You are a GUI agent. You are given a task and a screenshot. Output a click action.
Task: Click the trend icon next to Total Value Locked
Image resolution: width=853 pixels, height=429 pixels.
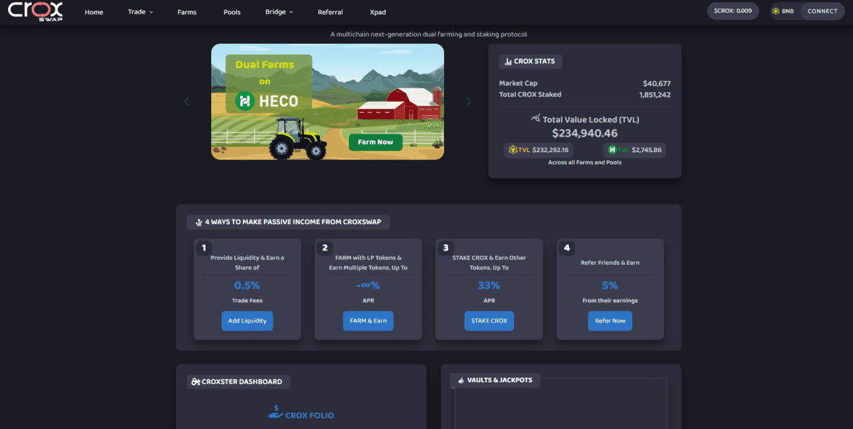coord(536,119)
